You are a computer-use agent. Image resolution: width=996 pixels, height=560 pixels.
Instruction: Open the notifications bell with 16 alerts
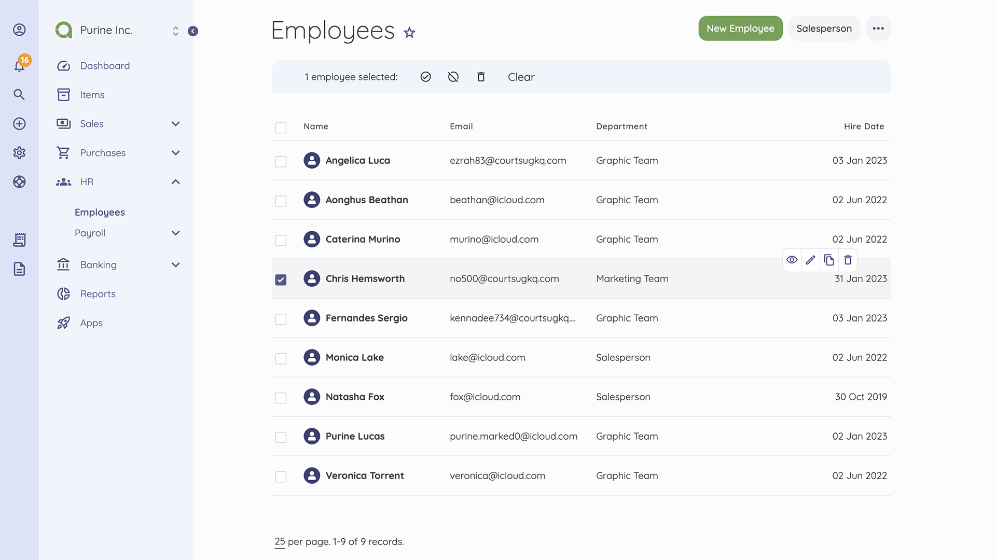(x=19, y=65)
